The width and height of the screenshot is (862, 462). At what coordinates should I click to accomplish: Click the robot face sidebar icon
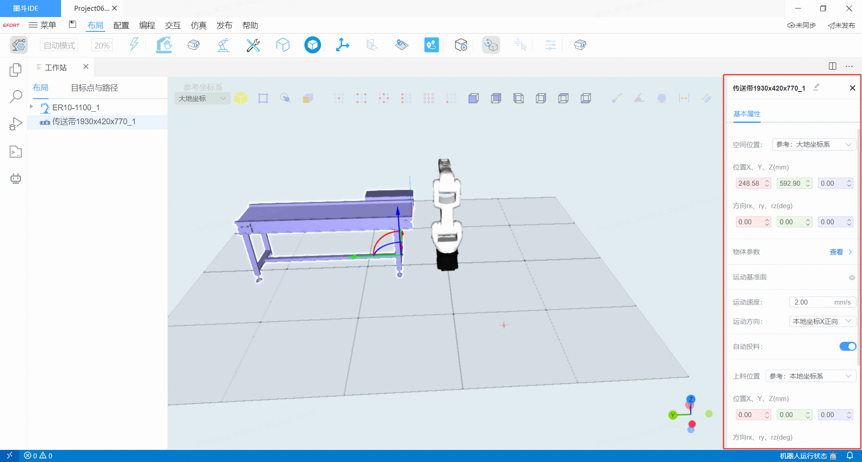point(16,179)
